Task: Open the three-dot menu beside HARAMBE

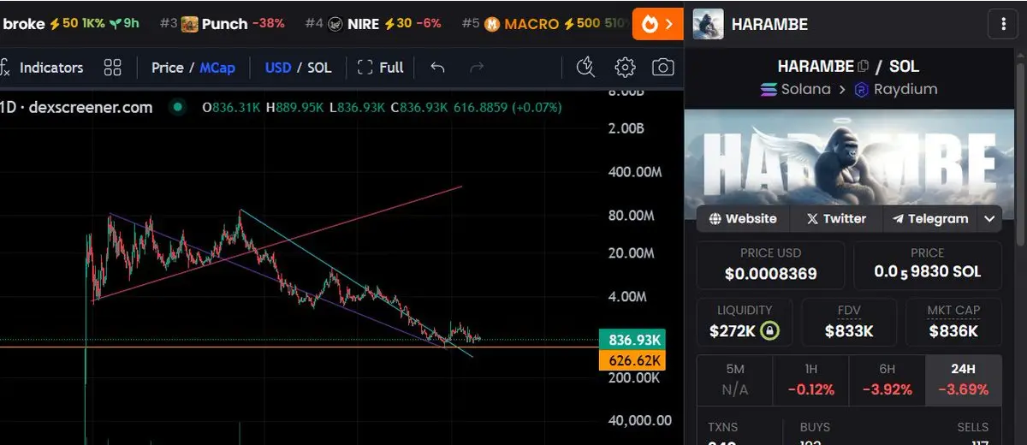Action: pyautogui.click(x=1002, y=24)
